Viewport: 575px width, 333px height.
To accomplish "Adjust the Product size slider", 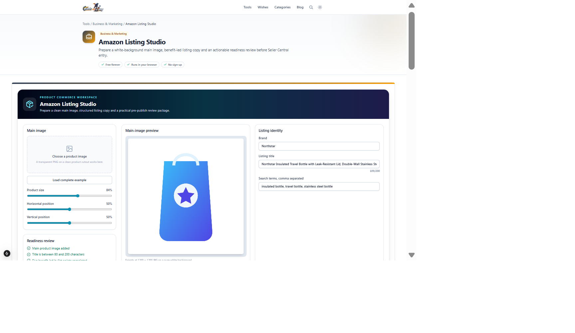I will [x=70, y=196].
